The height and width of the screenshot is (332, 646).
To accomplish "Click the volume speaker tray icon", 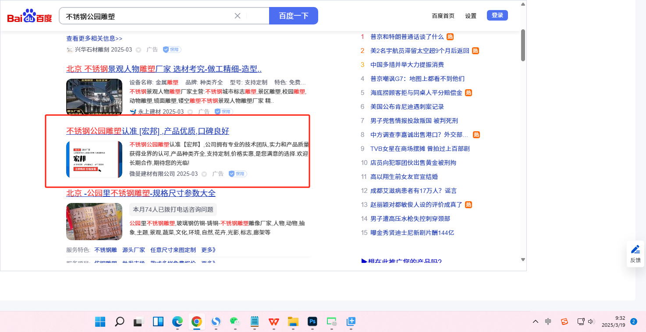I will pyautogui.click(x=591, y=322).
